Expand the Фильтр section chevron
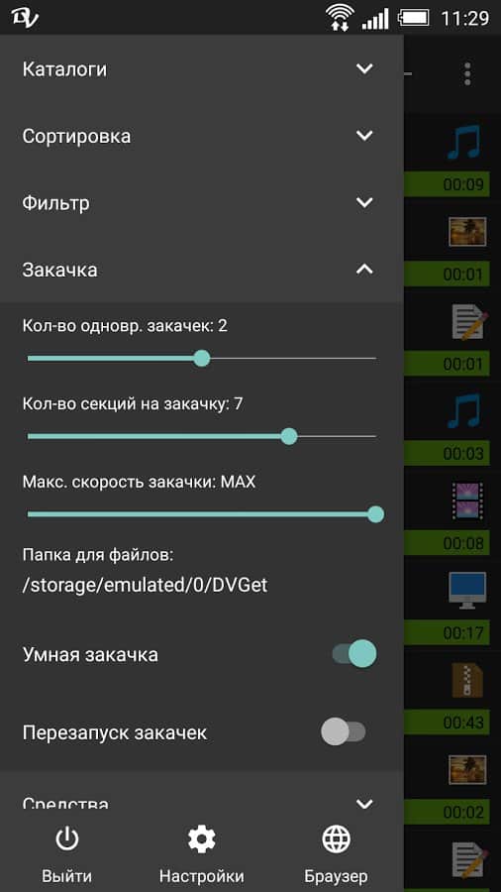 [x=364, y=202]
